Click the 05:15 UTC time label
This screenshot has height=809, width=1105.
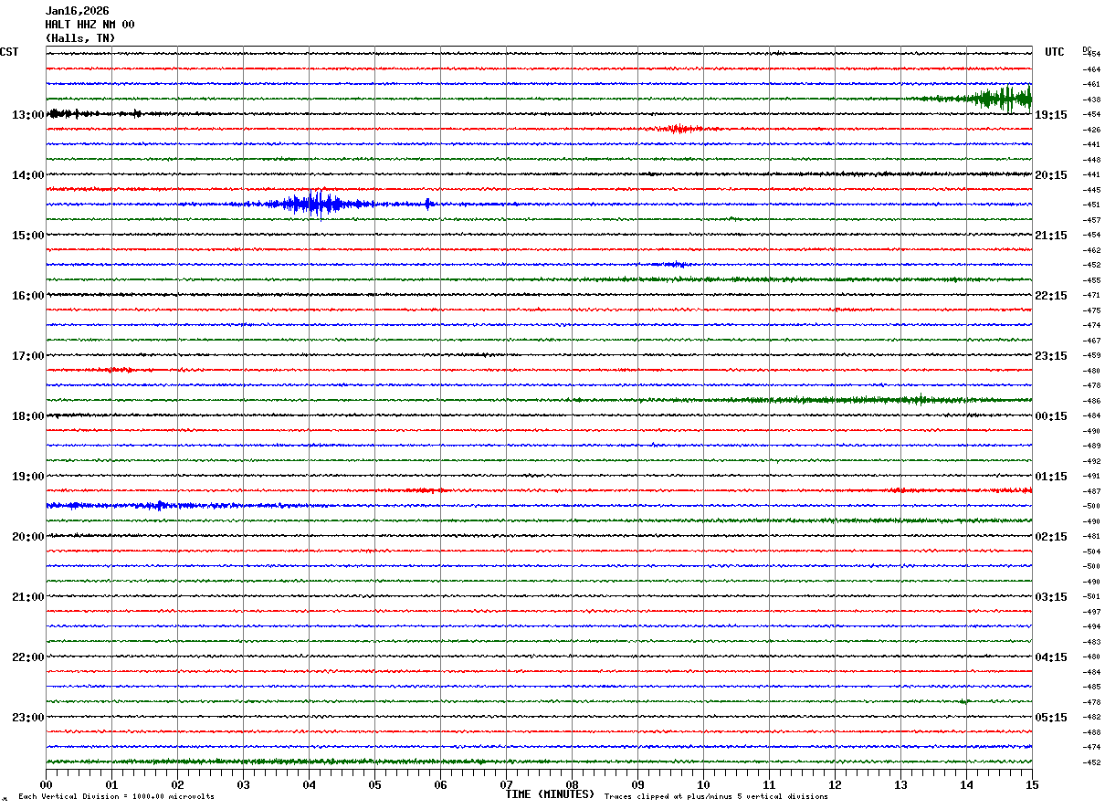1051,718
